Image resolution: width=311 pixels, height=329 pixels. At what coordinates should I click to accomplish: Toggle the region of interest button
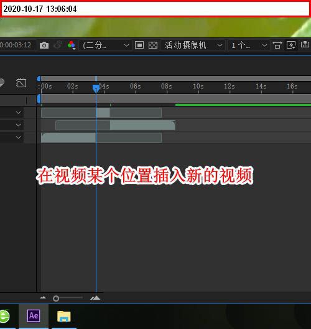(x=139, y=45)
